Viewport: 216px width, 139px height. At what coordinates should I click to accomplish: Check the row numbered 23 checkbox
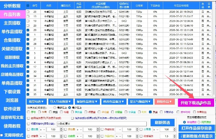click(x=28, y=12)
